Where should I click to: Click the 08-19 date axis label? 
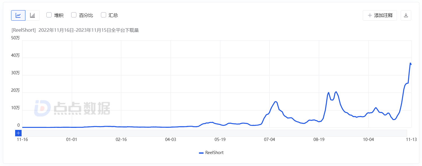point(319,140)
